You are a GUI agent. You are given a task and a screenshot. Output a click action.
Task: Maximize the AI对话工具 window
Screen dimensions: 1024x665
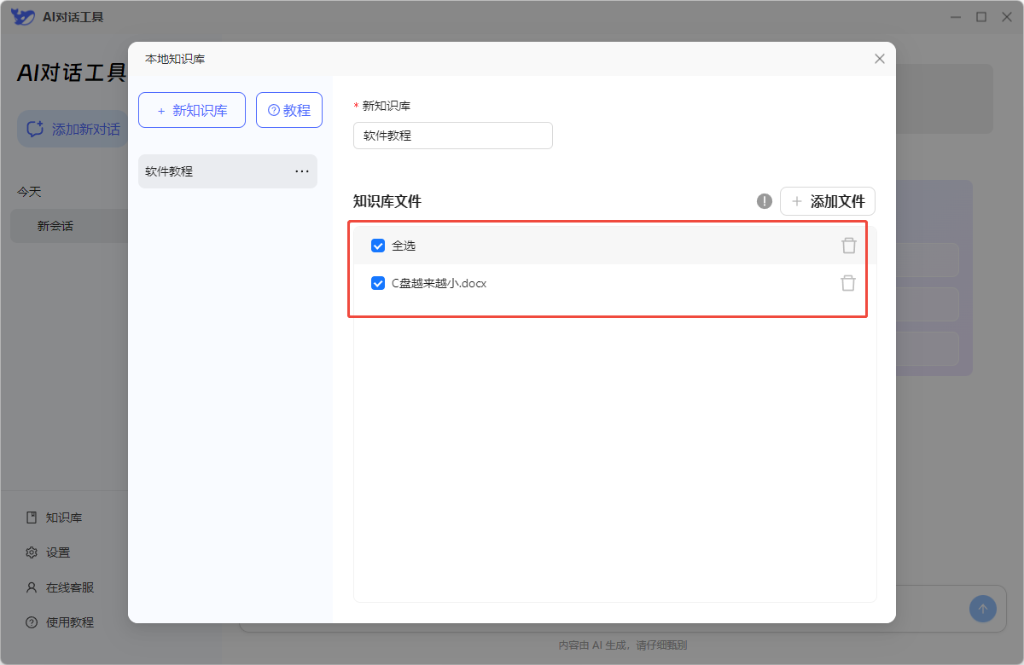(x=981, y=16)
